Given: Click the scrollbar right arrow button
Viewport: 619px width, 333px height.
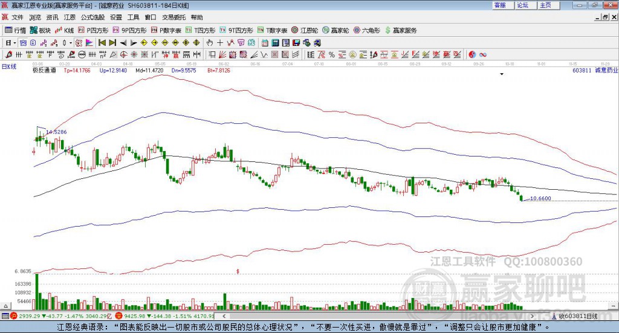Looking at the screenshot, I should point(532,316).
